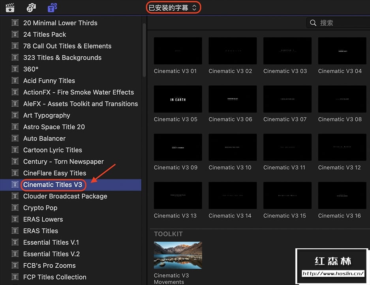Click the magnifier icon in search field

point(313,23)
